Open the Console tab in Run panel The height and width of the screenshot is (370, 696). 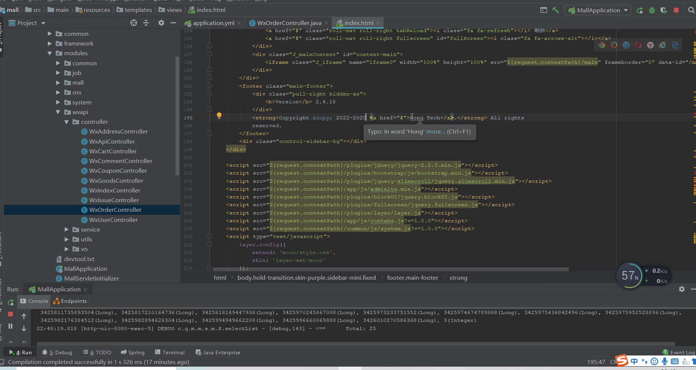[x=34, y=301]
